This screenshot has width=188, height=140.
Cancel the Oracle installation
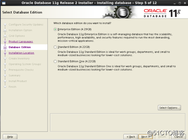(x=179, y=137)
